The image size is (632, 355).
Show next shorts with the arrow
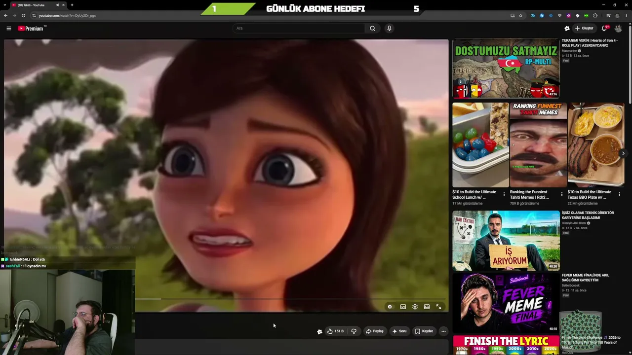tap(623, 153)
